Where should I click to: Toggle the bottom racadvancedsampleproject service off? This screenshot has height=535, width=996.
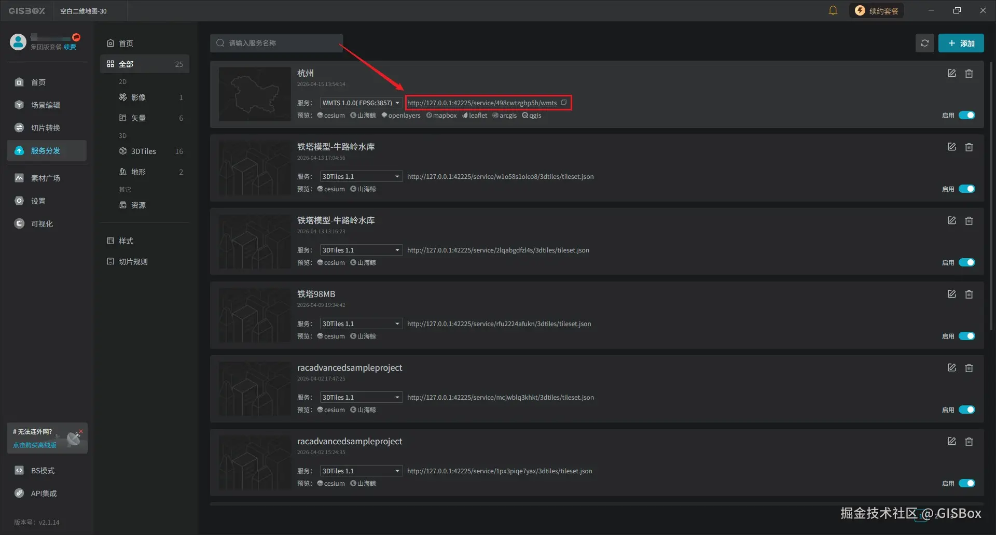click(x=966, y=483)
